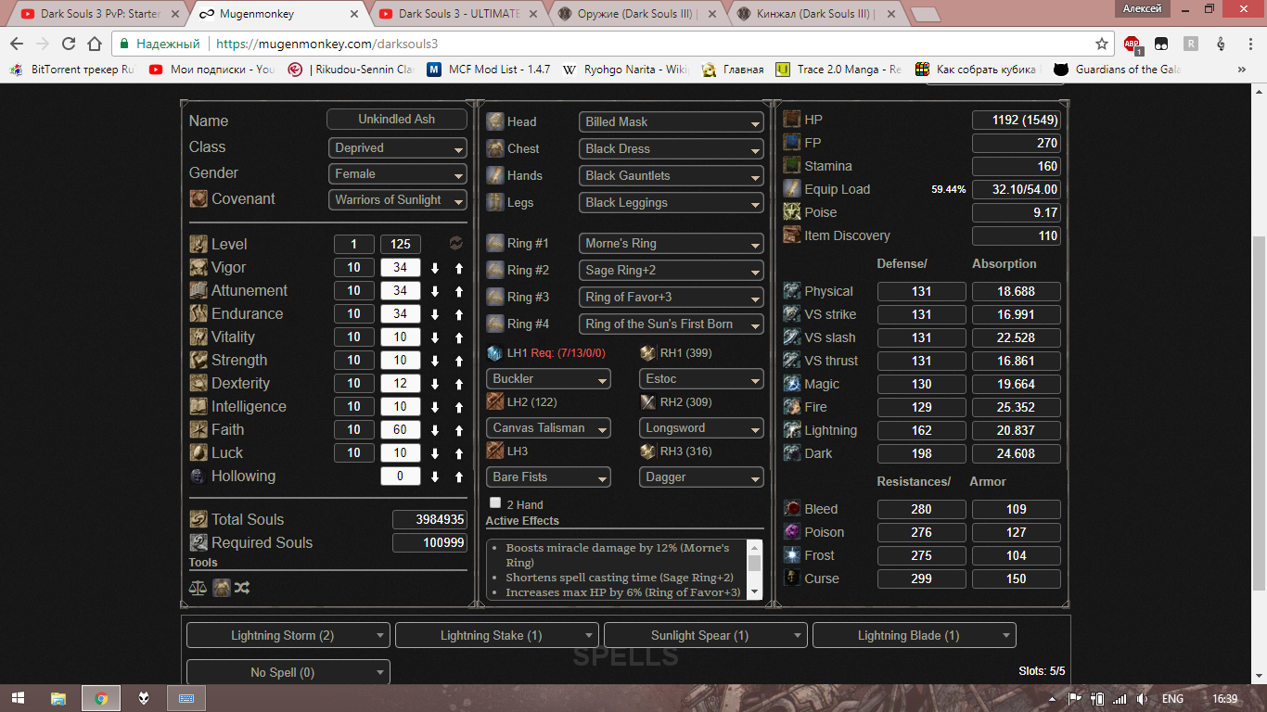Click the Chrome icon in the taskbar
Screen dimensions: 1267x712
pyautogui.click(x=101, y=698)
